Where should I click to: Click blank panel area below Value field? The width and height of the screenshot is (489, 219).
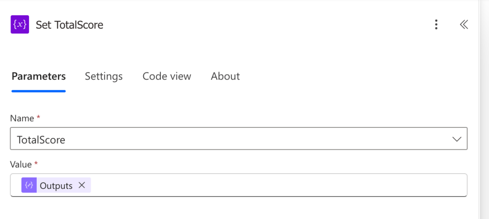(239, 208)
